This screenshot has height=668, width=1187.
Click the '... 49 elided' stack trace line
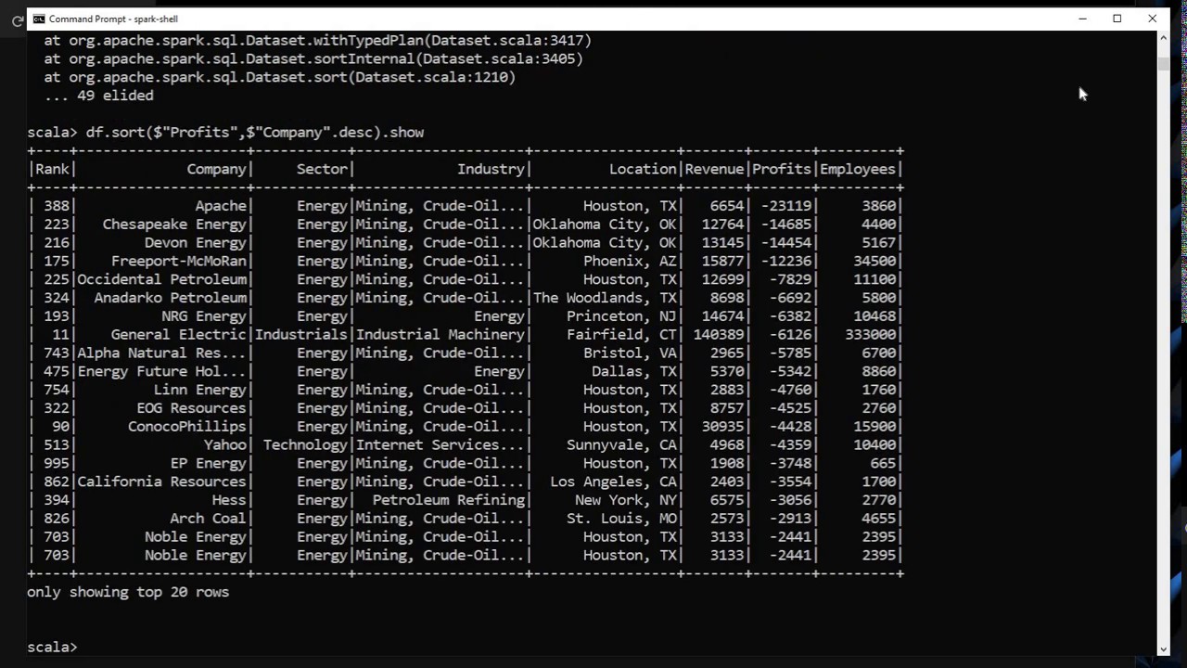click(99, 96)
